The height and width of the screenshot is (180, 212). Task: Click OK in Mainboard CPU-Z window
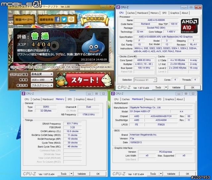187,174
